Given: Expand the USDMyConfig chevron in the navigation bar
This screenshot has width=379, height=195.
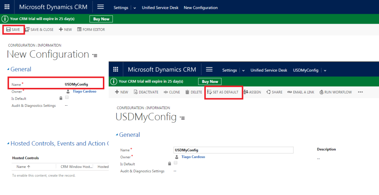Looking at the screenshot, I should 325,70.
